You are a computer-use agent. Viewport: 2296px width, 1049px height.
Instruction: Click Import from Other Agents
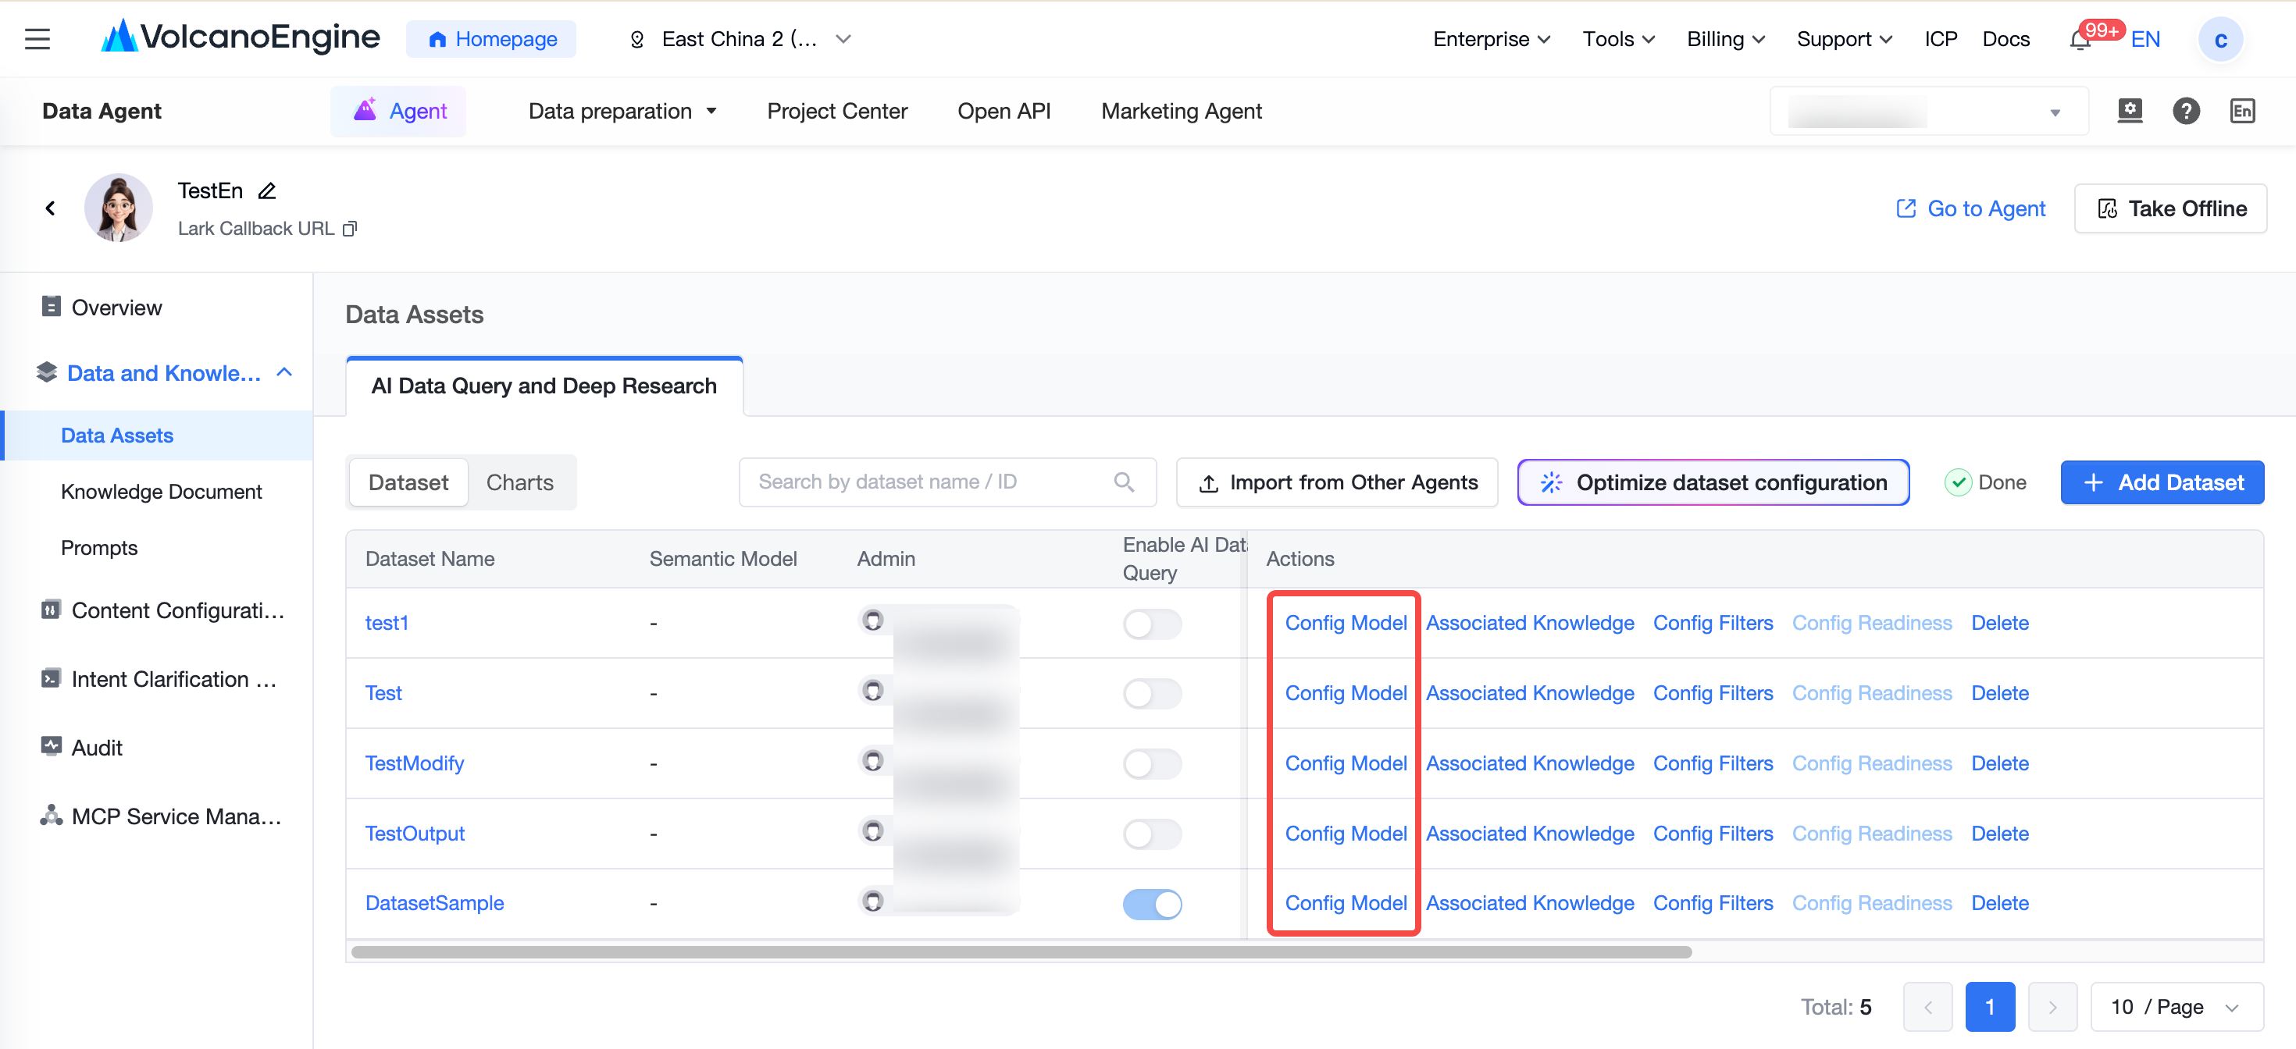pos(1337,482)
